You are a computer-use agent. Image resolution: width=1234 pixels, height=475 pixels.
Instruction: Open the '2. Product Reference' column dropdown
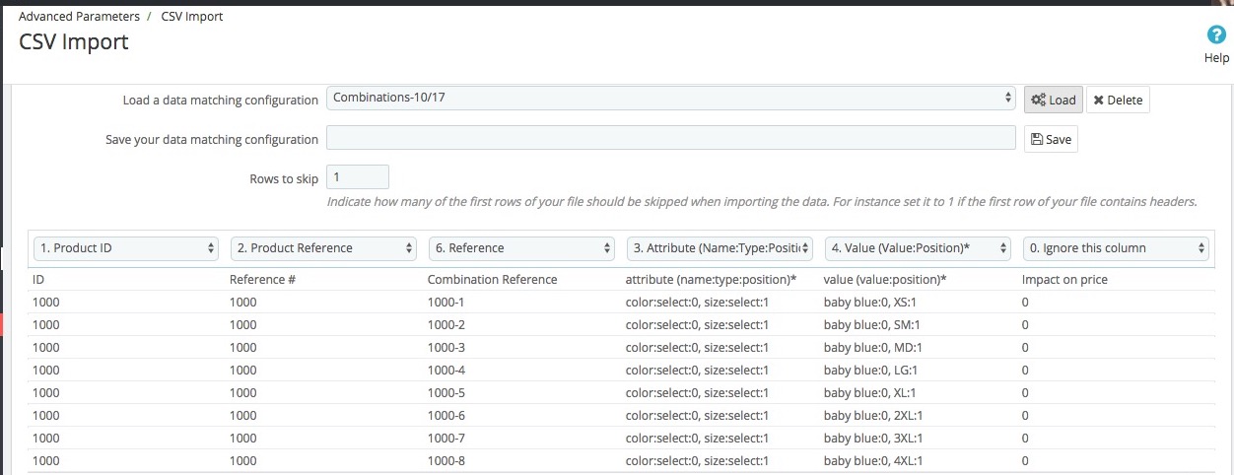pos(323,248)
